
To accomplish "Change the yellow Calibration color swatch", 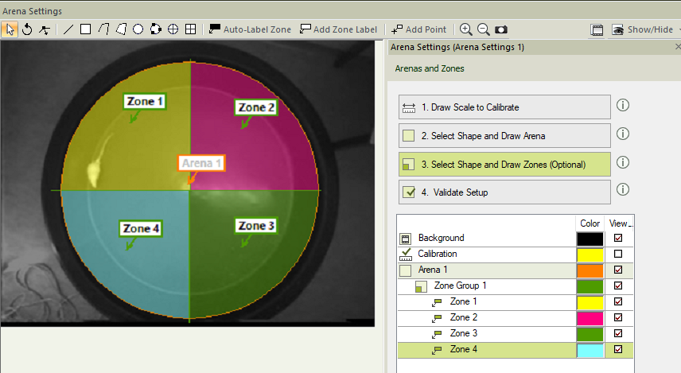I will click(x=590, y=254).
